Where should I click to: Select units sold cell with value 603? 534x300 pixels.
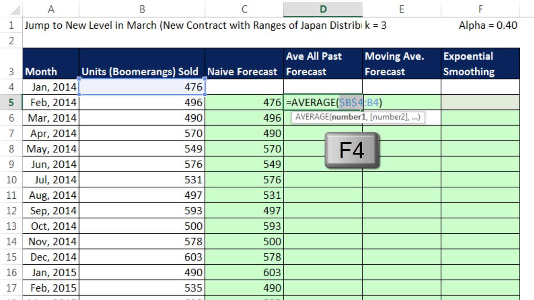coord(142,257)
